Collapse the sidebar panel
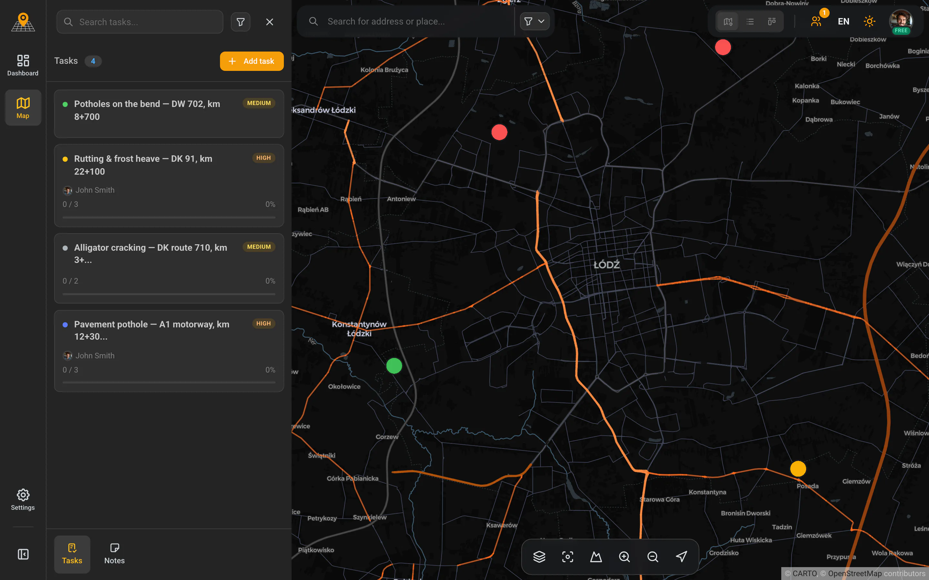 (x=23, y=554)
